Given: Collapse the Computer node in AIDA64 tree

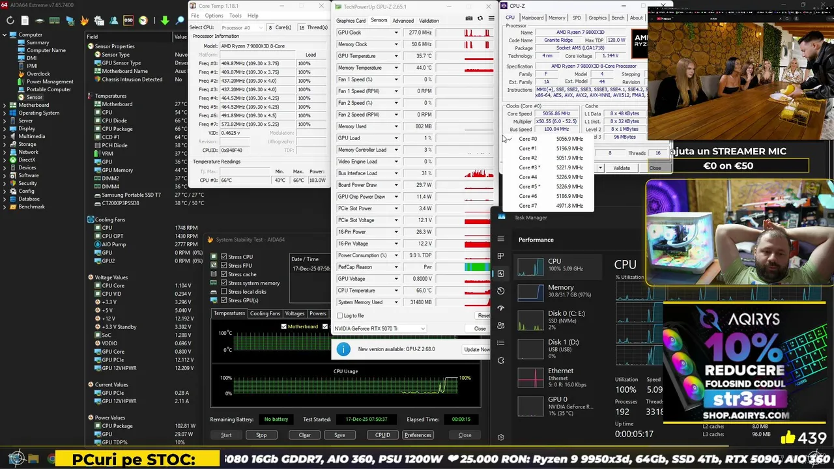Looking at the screenshot, I should 5,35.
